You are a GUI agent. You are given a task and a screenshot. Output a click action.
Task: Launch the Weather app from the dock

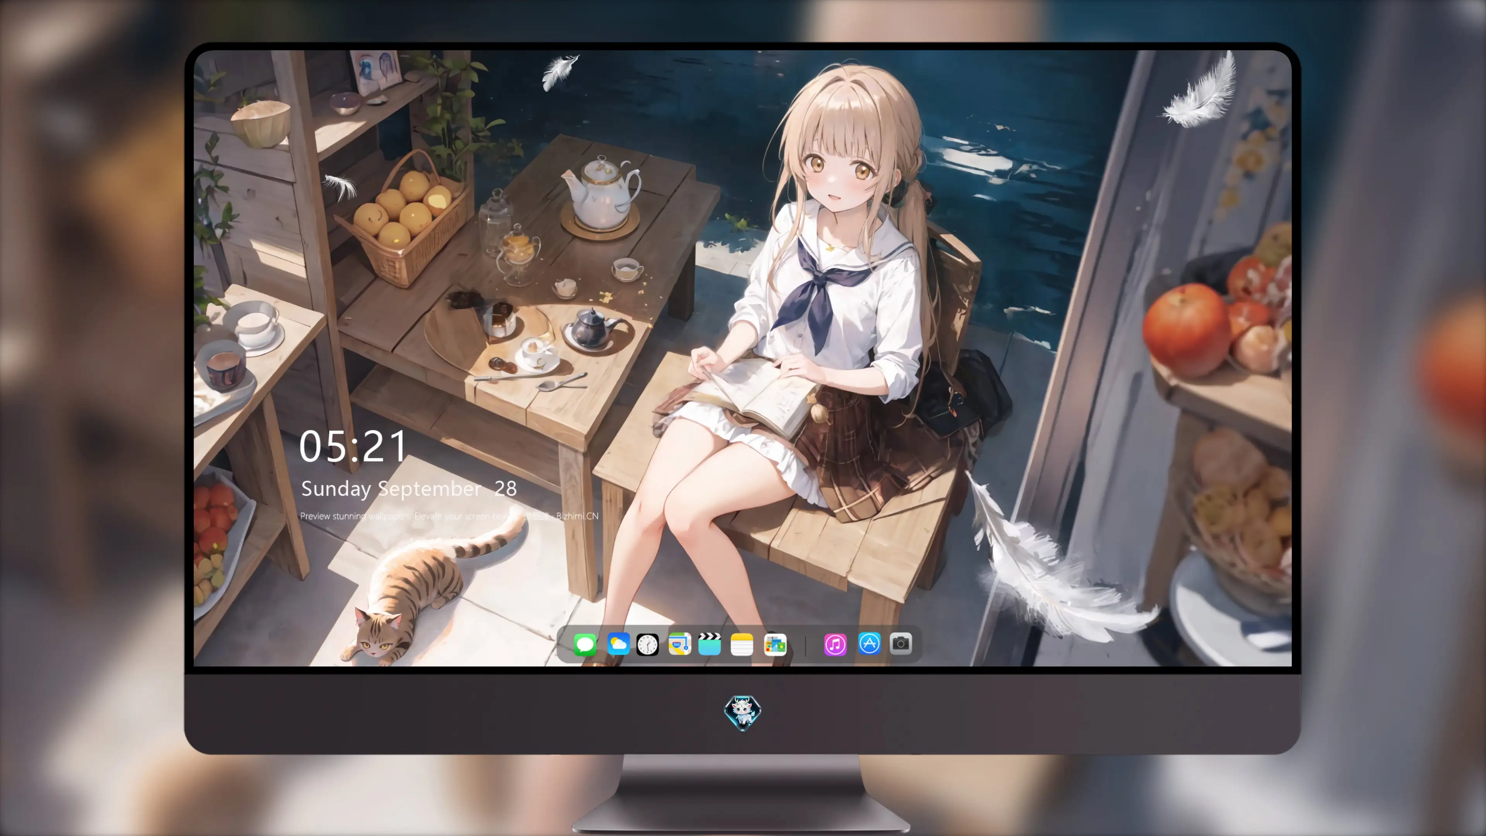point(618,644)
